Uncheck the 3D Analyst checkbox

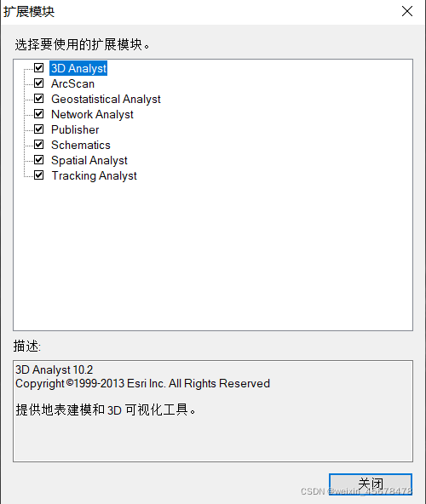[38, 68]
